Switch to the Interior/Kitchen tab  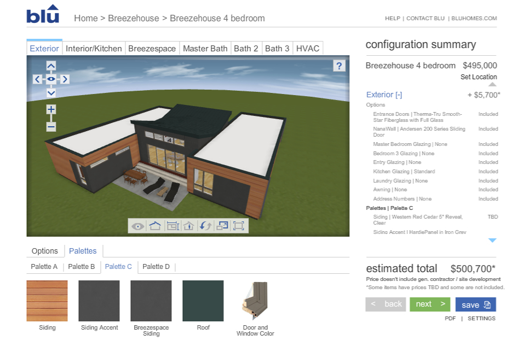tap(94, 49)
